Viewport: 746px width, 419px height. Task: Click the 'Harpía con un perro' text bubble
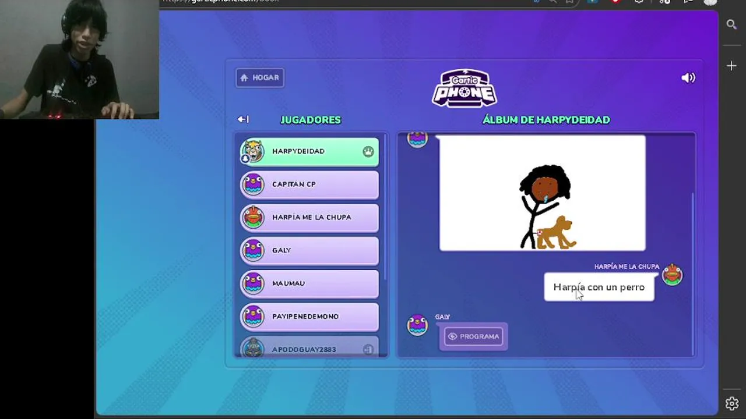point(599,287)
